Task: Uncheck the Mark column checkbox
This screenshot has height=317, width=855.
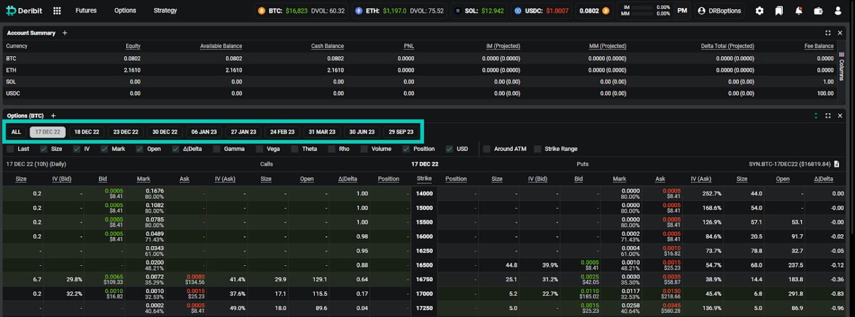Action: [x=105, y=149]
